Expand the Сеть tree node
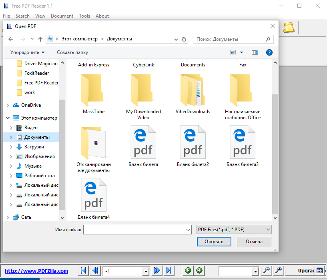327x280 pixels. click(x=8, y=217)
